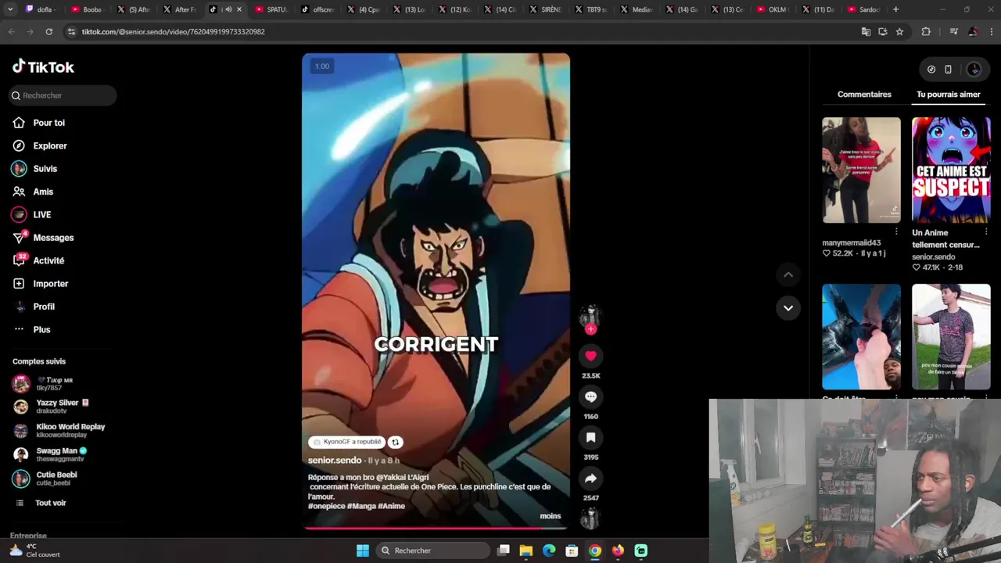
Task: Open Microsoft Edge from the taskbar
Action: tap(549, 550)
